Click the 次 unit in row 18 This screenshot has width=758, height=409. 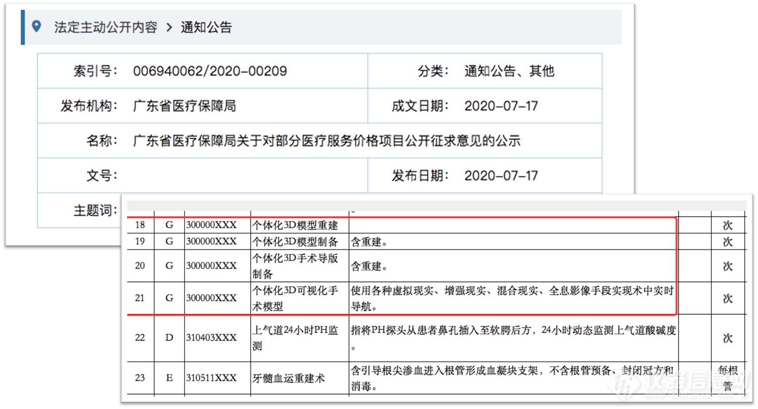point(727,225)
